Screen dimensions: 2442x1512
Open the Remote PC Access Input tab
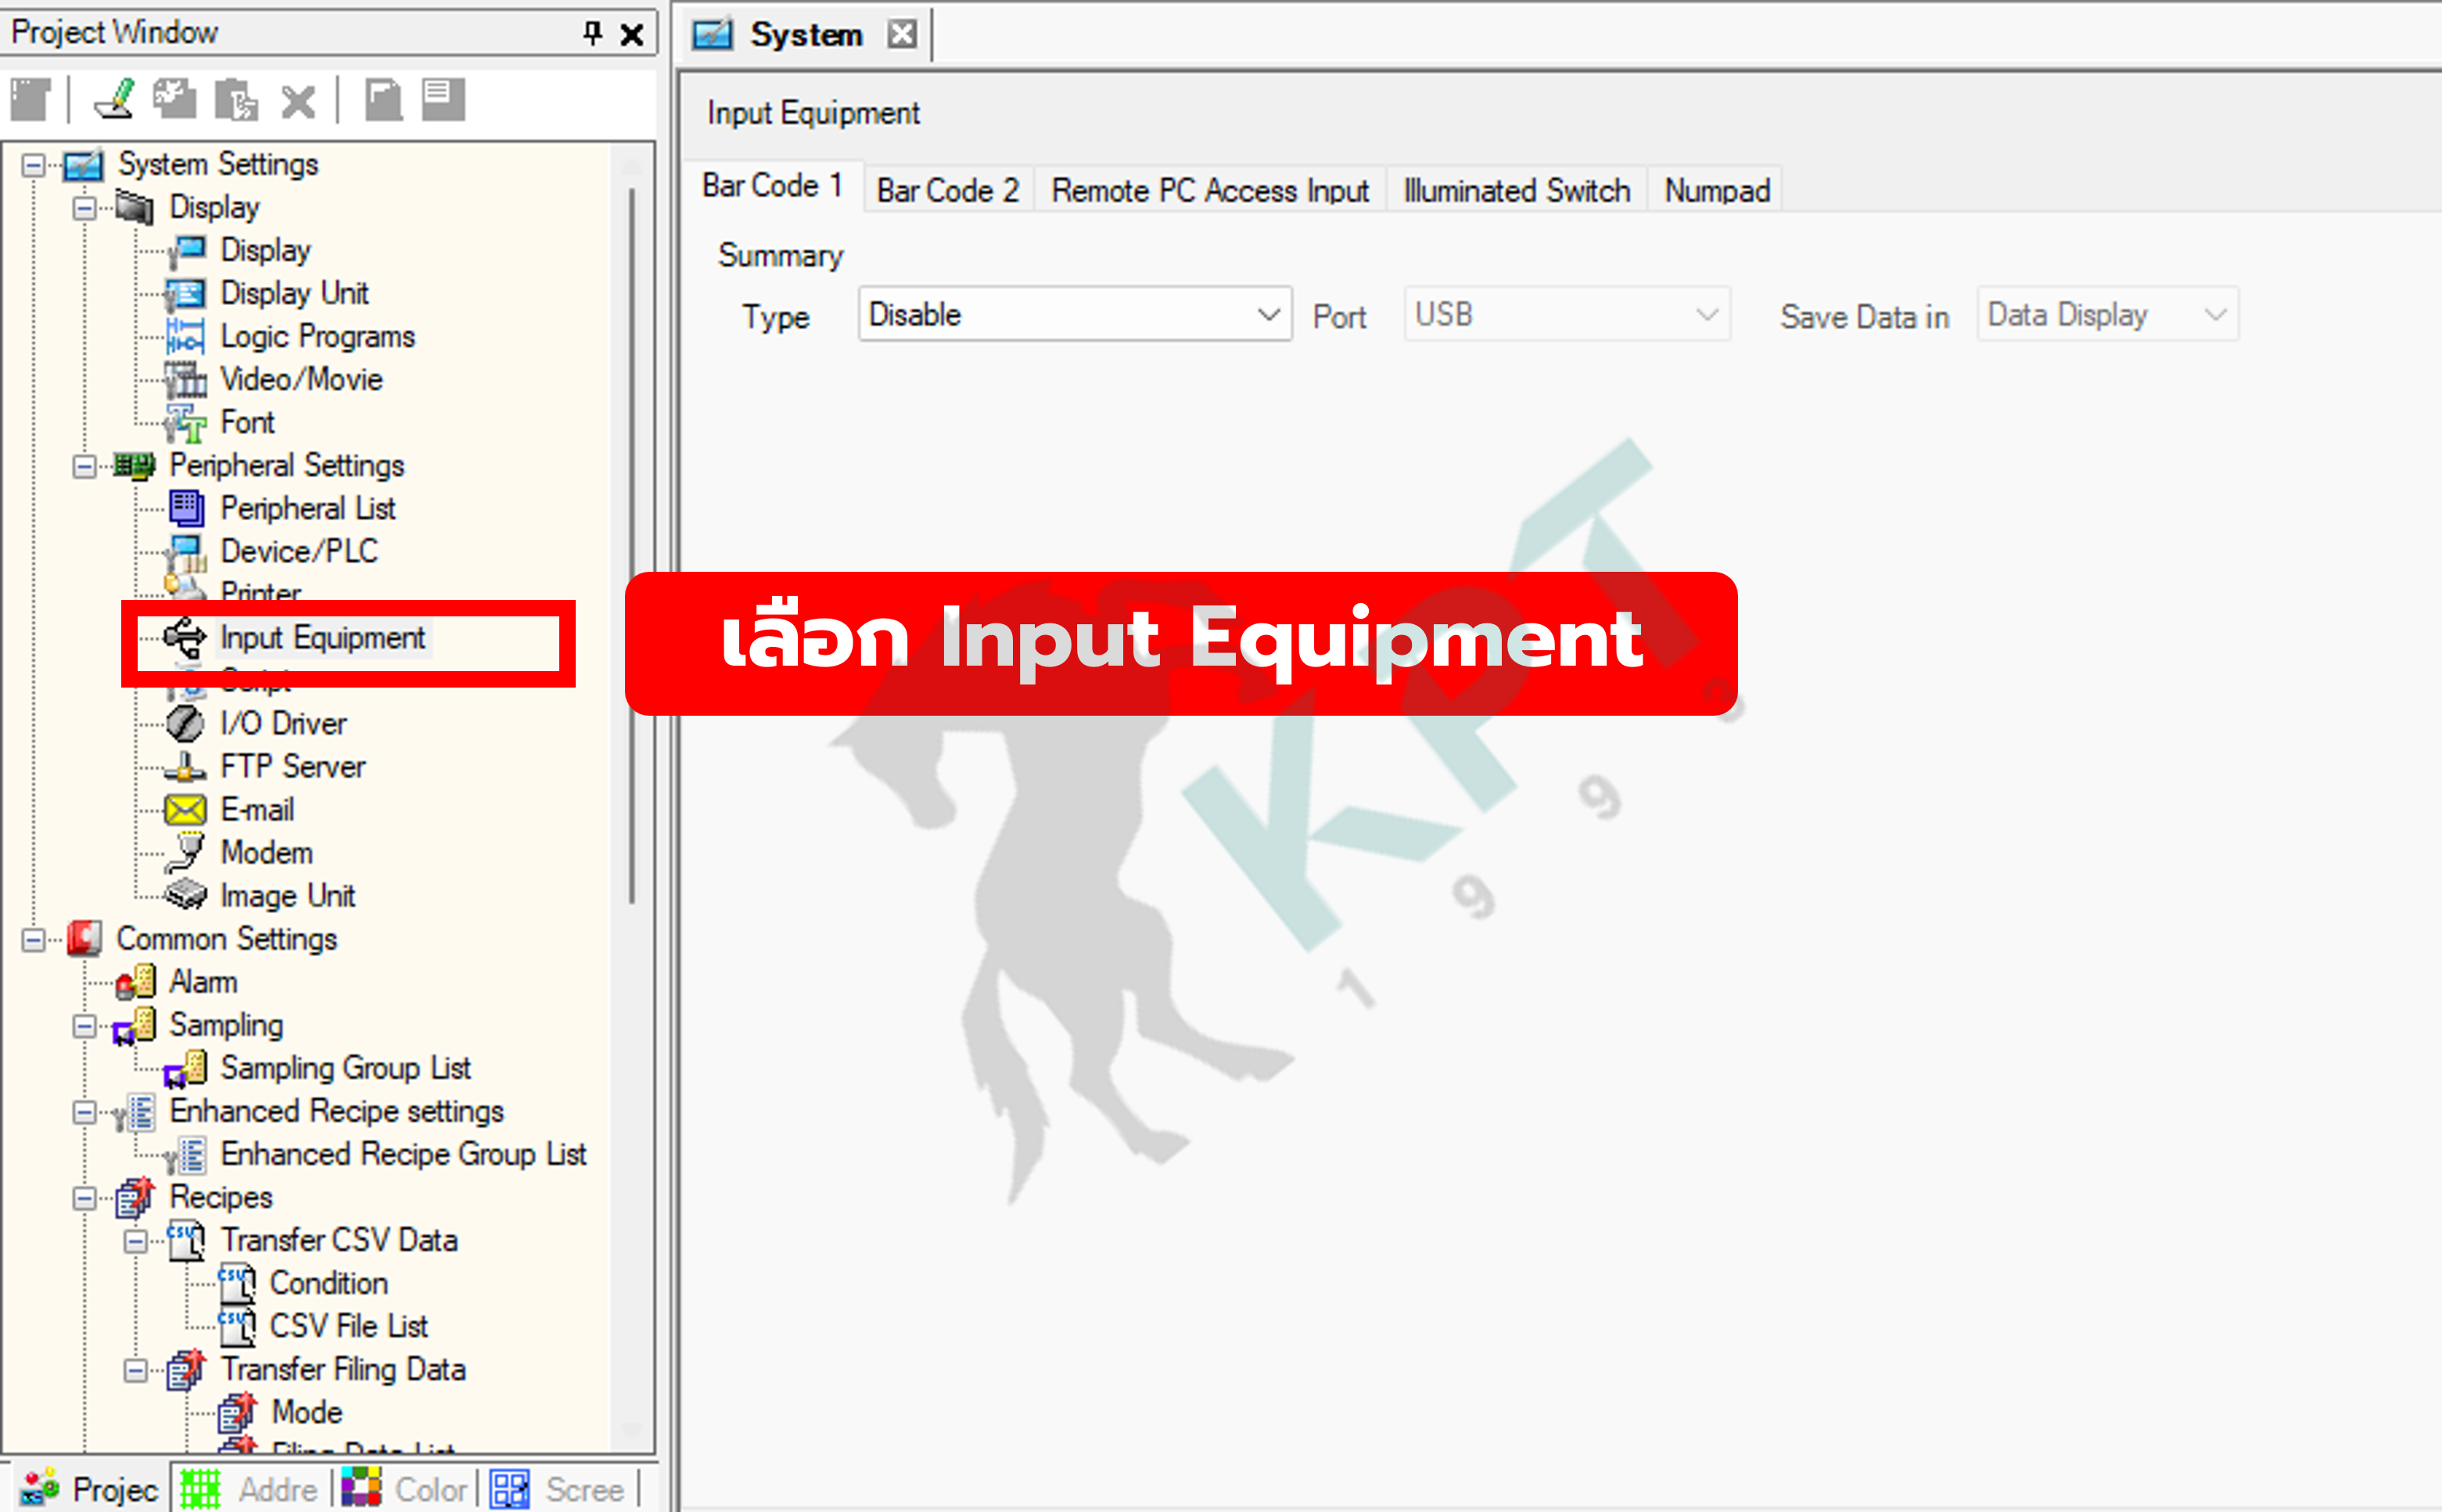(1210, 190)
